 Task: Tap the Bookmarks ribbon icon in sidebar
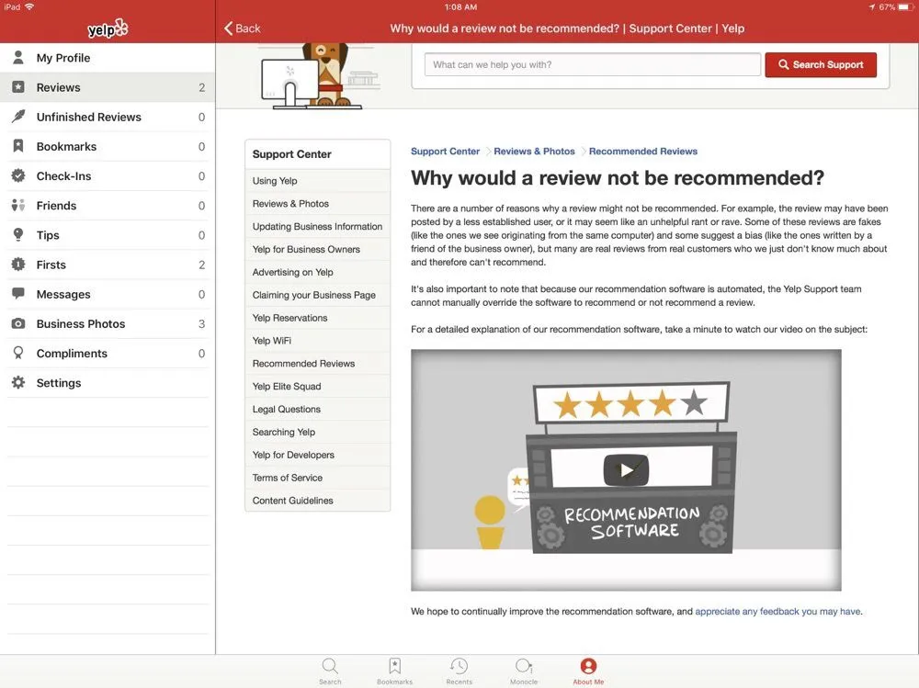[x=18, y=146]
